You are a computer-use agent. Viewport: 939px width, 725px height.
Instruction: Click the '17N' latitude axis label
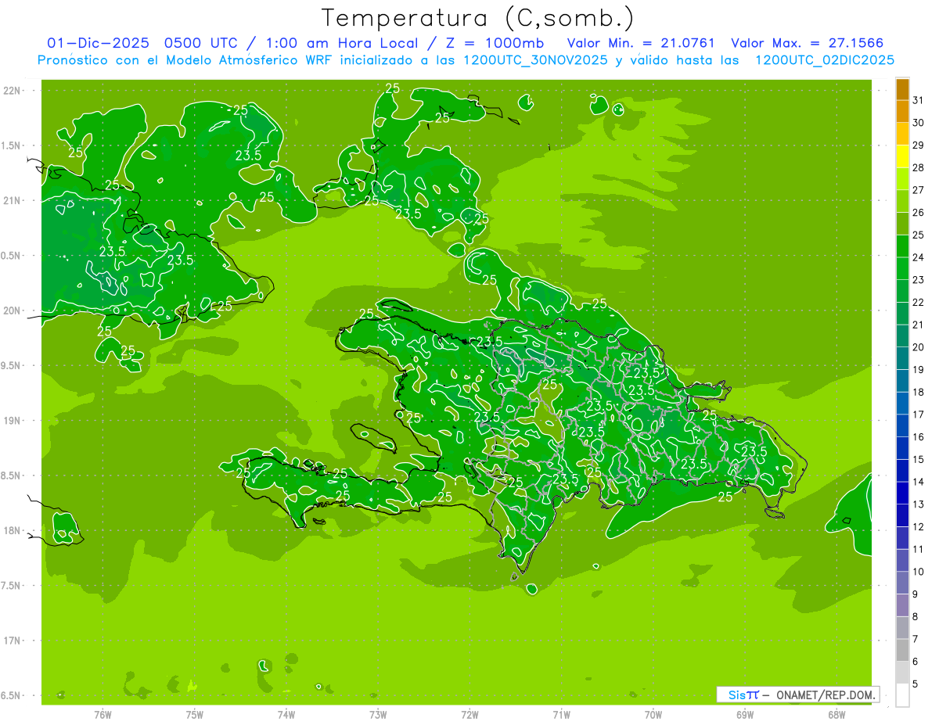click(13, 641)
